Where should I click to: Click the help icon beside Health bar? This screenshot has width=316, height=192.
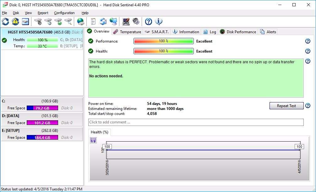pos(308,51)
